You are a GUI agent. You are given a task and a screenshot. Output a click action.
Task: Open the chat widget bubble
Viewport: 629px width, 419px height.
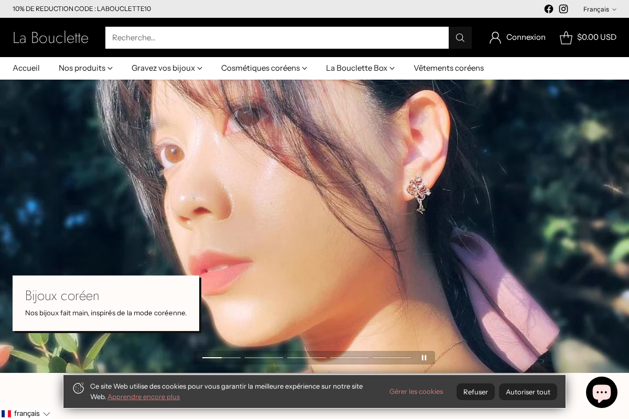[x=601, y=392]
